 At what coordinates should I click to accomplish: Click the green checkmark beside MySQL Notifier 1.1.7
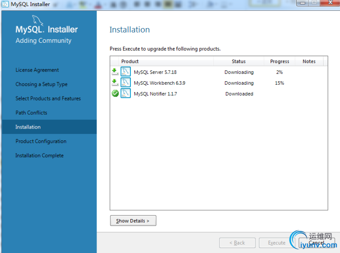point(115,94)
